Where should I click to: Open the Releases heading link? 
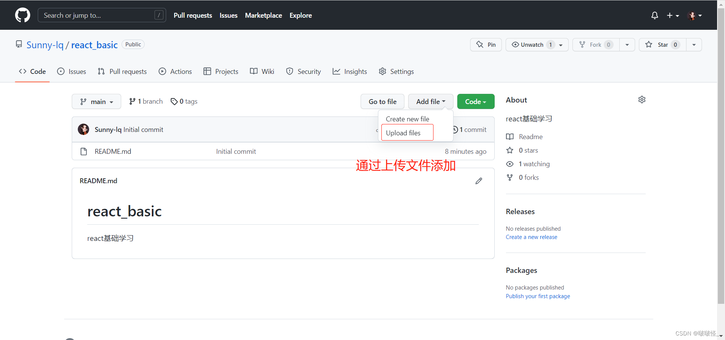[520, 211]
